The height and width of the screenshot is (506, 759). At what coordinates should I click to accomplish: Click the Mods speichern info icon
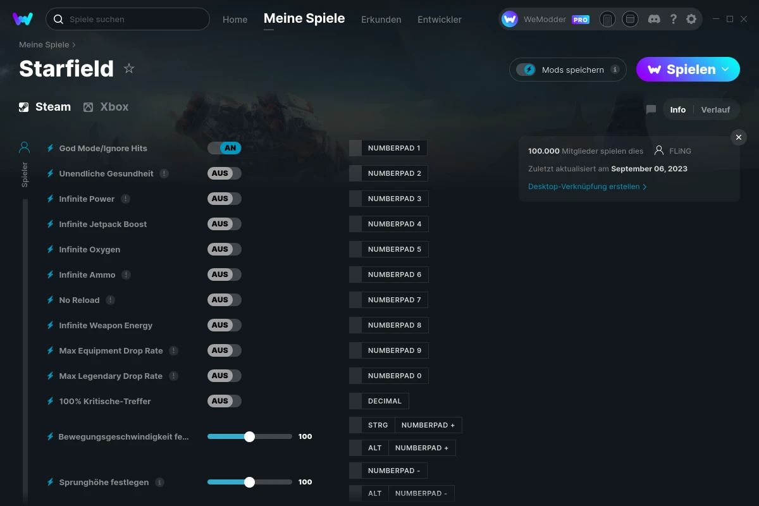(x=615, y=70)
